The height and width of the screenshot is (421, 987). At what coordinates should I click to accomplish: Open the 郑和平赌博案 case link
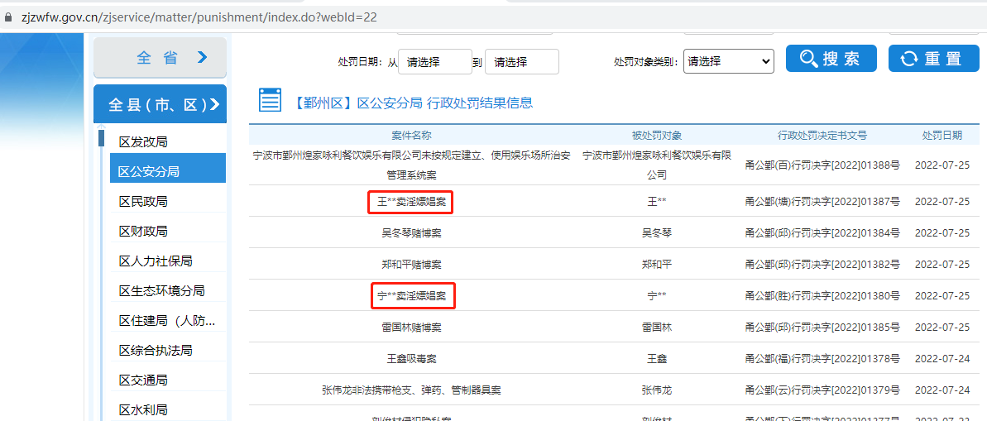pyautogui.click(x=411, y=265)
